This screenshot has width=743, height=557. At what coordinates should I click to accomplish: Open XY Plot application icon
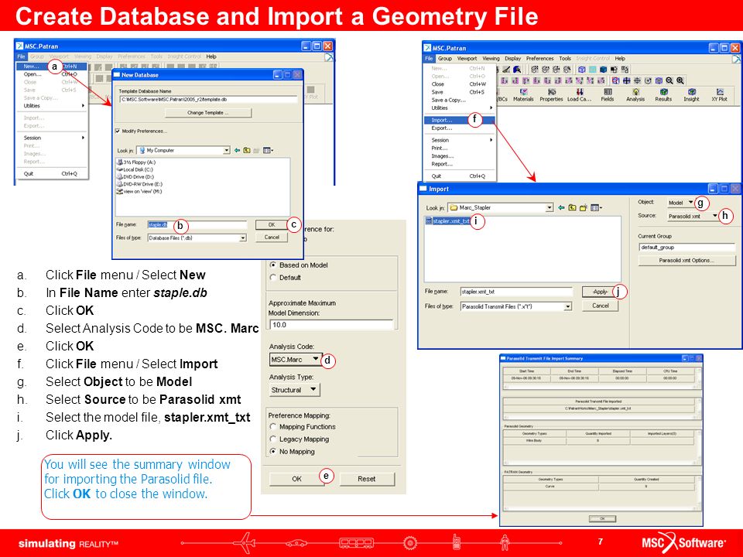click(719, 94)
